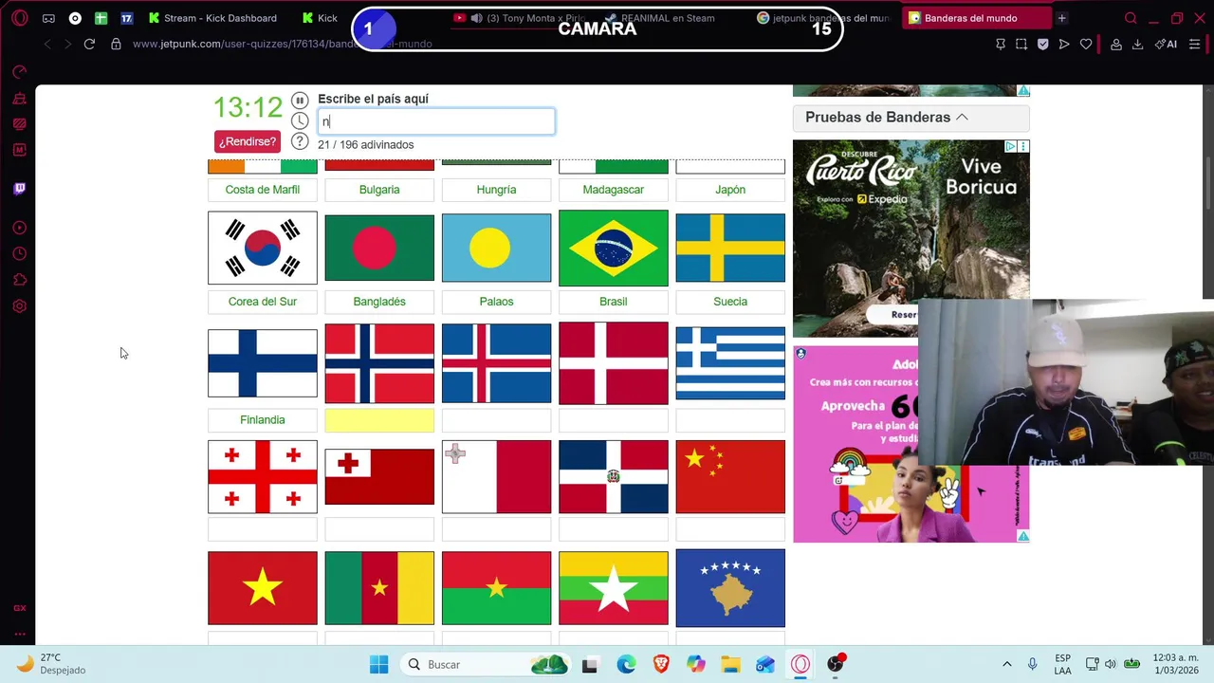Image resolution: width=1214 pixels, height=683 pixels.
Task: Open Brave browser from taskbar
Action: click(661, 664)
